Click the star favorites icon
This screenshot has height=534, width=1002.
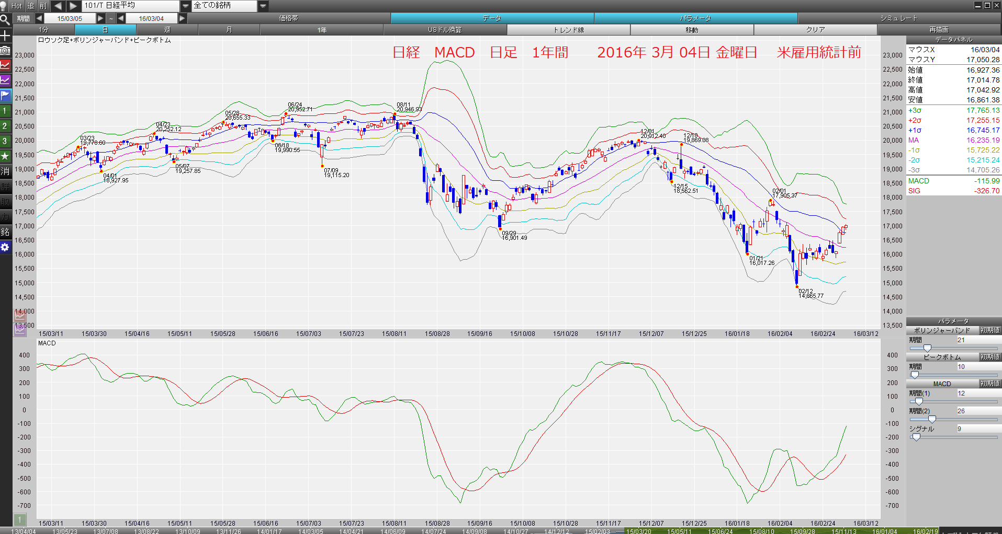click(x=5, y=156)
